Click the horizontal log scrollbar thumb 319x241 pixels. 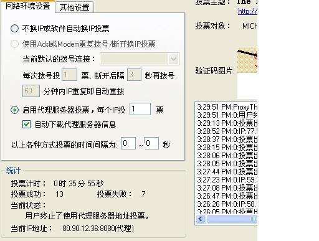click(x=232, y=219)
